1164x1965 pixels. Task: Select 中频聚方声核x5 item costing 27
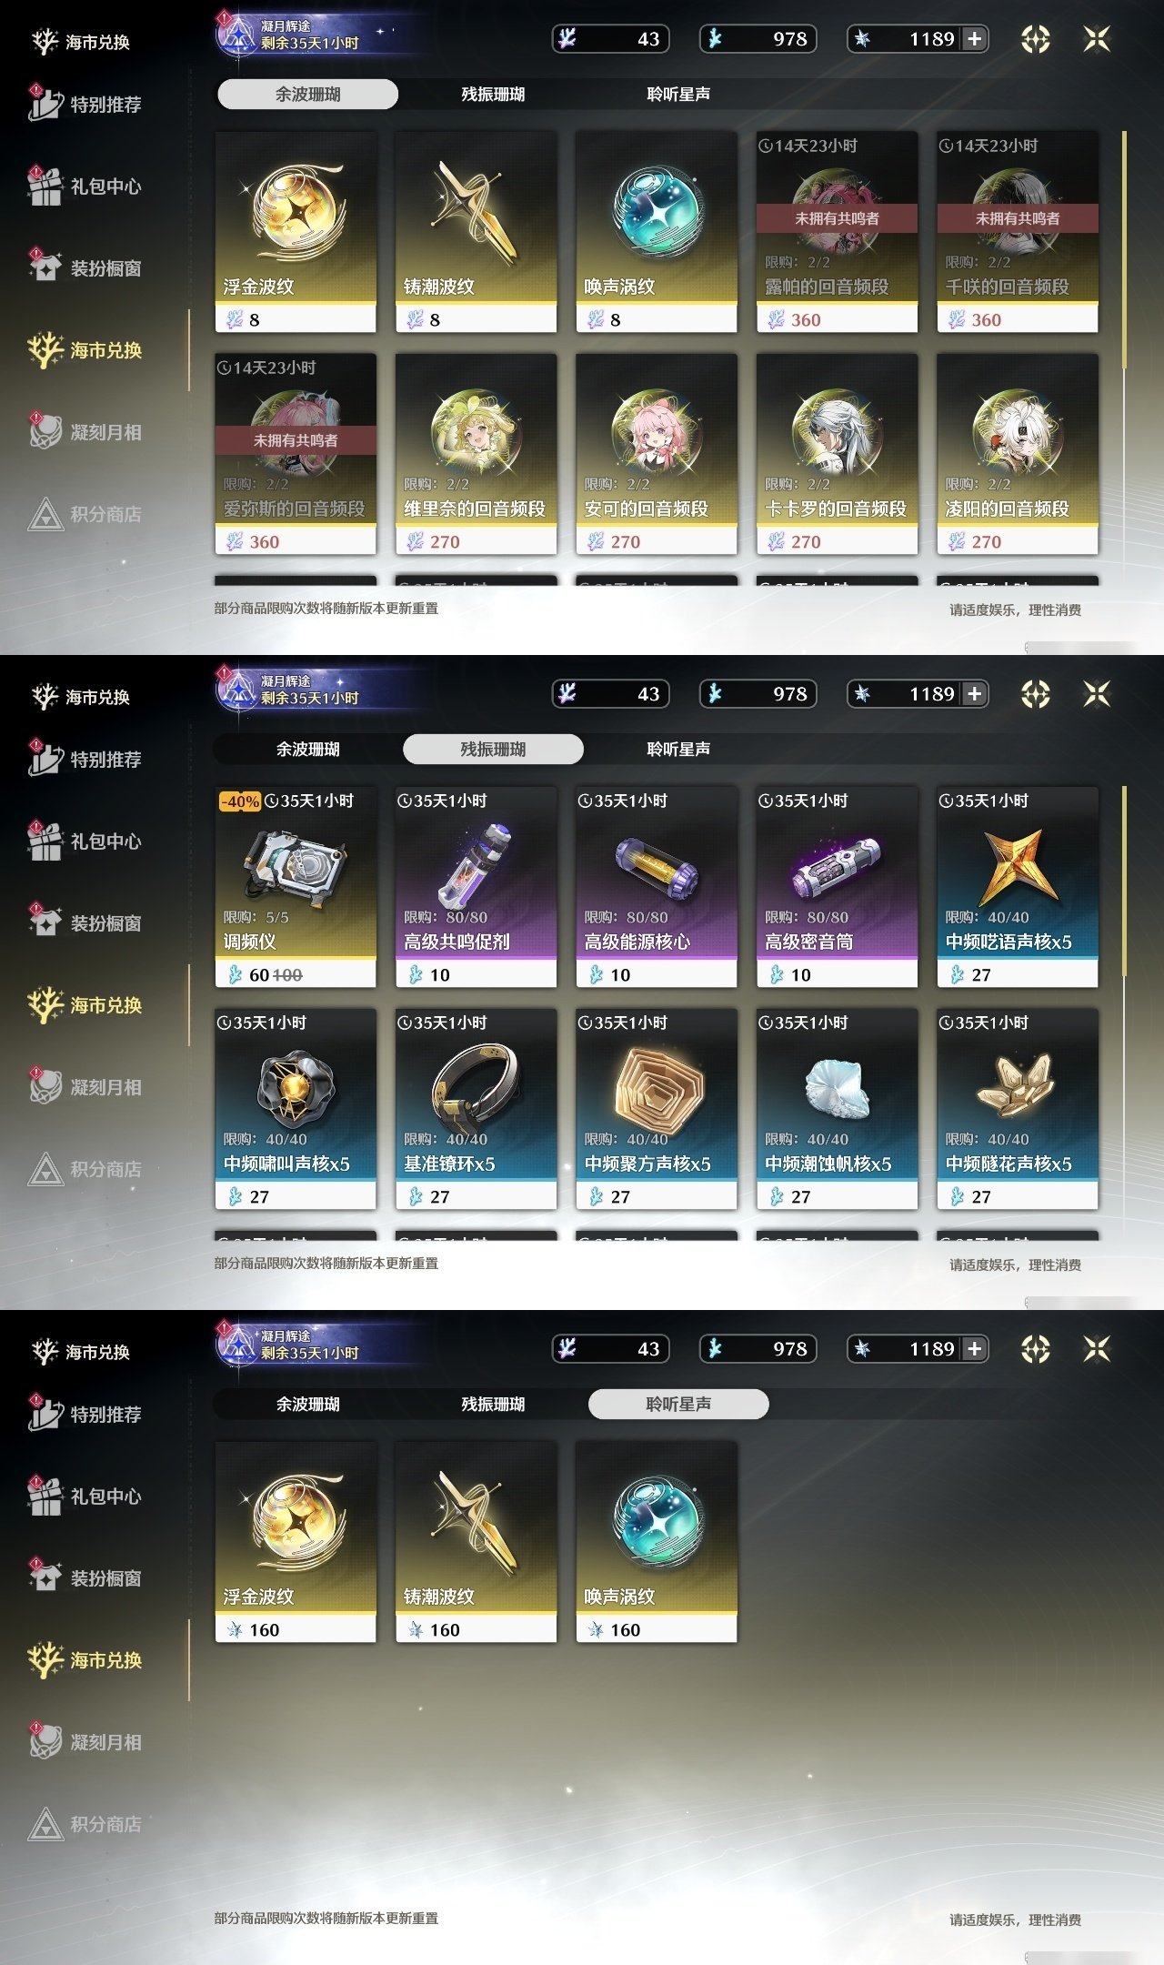click(657, 1109)
